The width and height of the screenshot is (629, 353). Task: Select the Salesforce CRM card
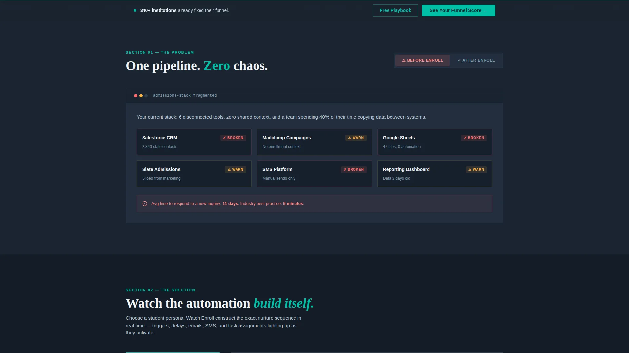click(194, 142)
